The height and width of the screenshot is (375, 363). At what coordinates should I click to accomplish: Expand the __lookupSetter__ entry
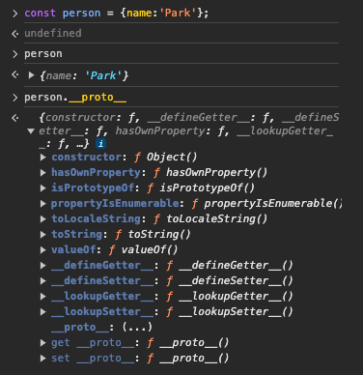pos(42,312)
